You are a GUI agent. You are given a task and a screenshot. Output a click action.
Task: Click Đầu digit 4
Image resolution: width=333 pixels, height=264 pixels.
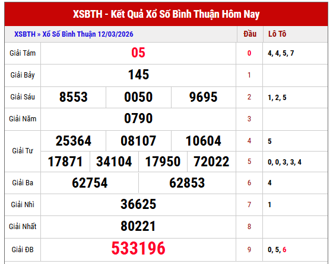coord(249,141)
